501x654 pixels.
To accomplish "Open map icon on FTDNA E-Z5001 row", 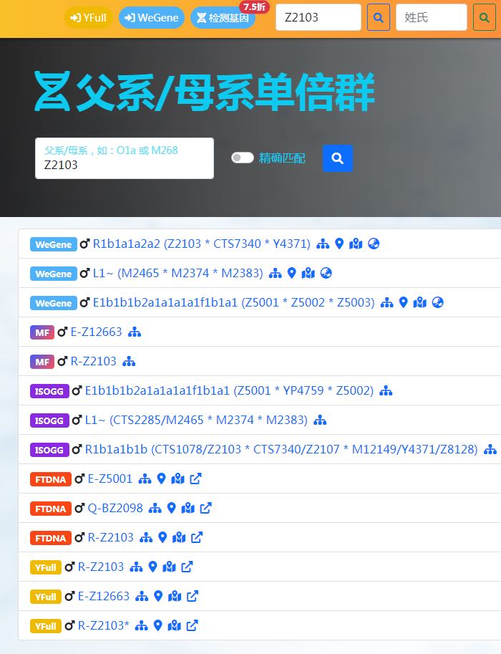I will tap(178, 479).
